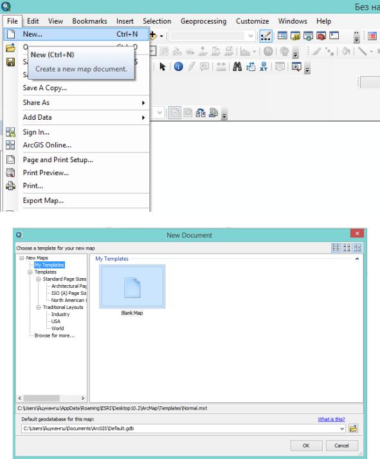
Task: Click the Measure ruler tool
Action: tap(221, 67)
